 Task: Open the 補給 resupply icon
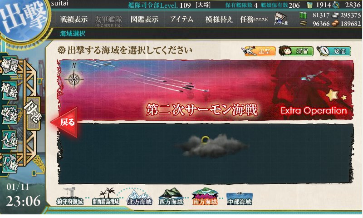click(x=9, y=91)
